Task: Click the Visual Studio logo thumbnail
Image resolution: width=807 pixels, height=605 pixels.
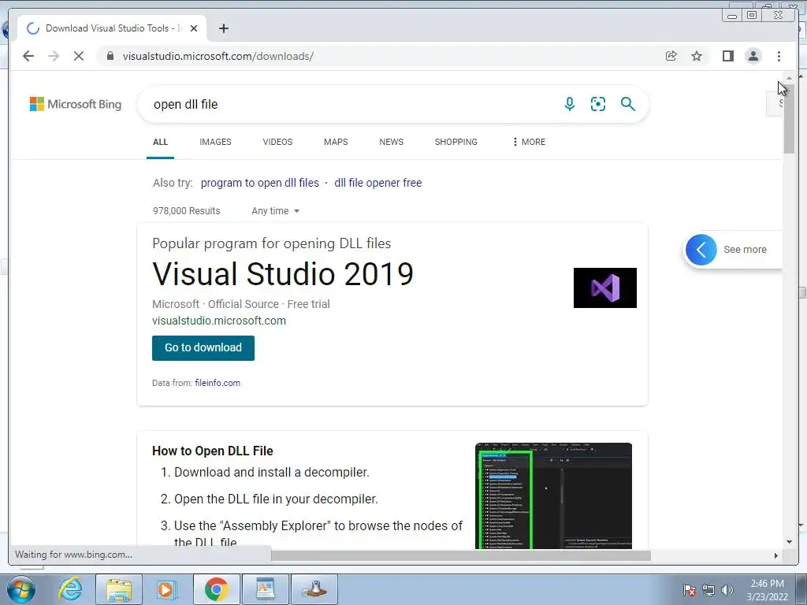Action: [x=604, y=288]
